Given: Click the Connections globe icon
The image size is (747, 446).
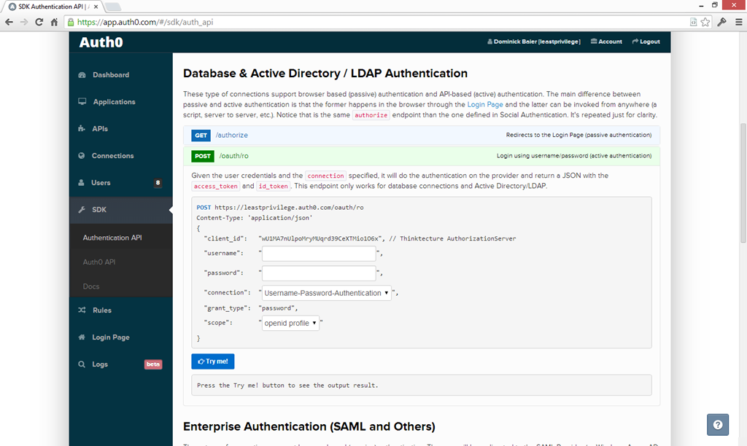Looking at the screenshot, I should (82, 156).
